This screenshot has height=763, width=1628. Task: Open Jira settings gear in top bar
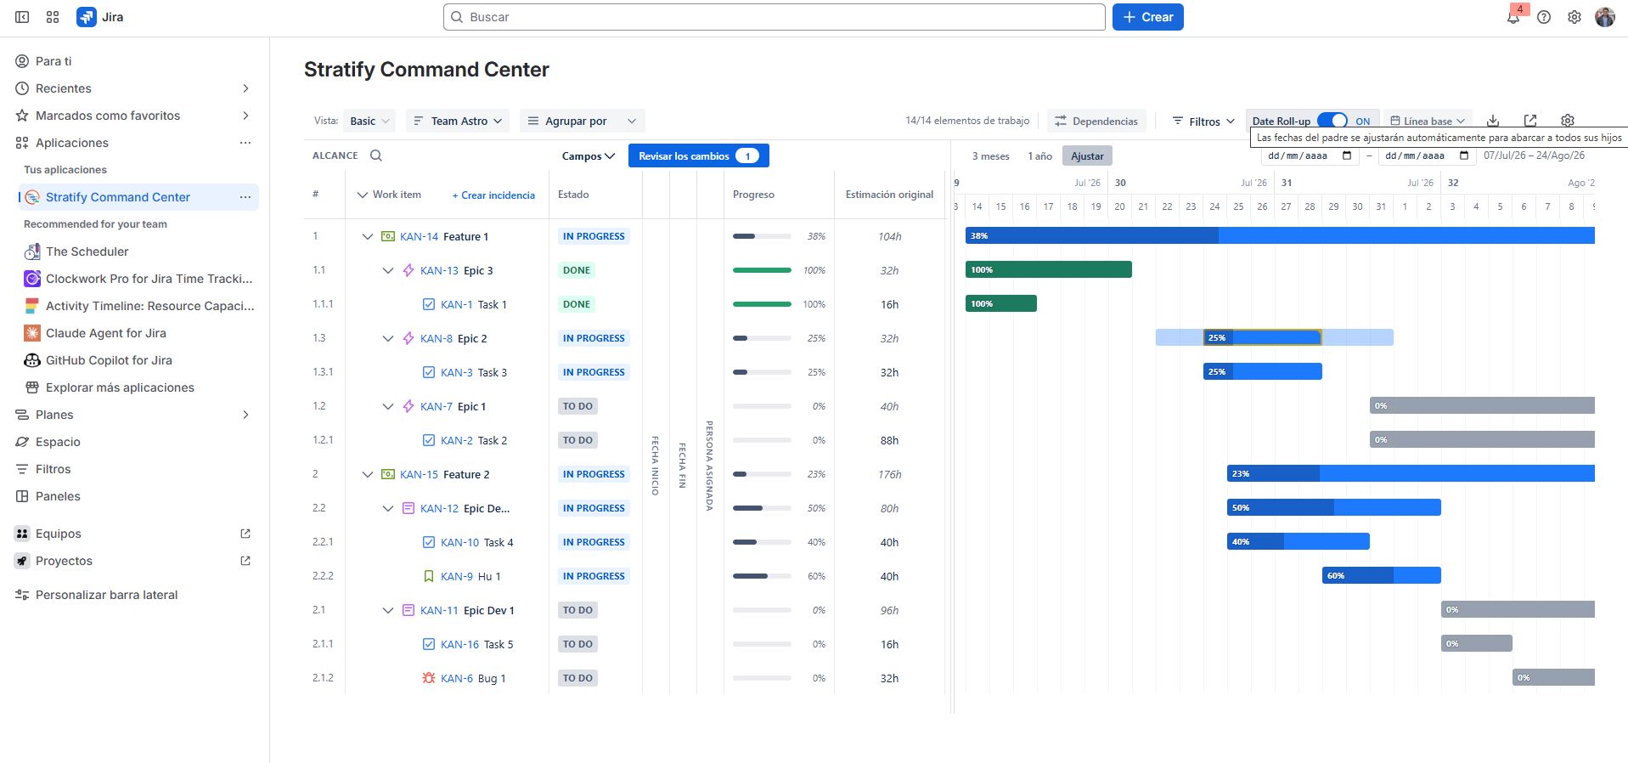[1574, 17]
